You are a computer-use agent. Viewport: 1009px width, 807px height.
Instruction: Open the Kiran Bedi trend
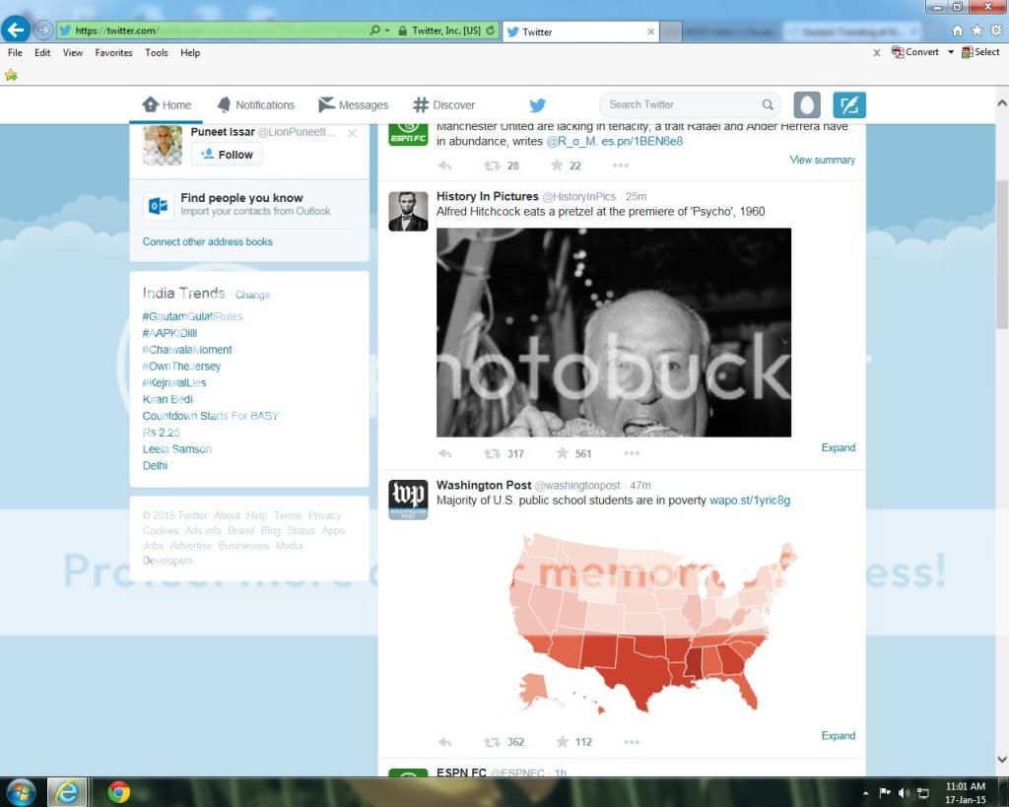click(x=168, y=400)
